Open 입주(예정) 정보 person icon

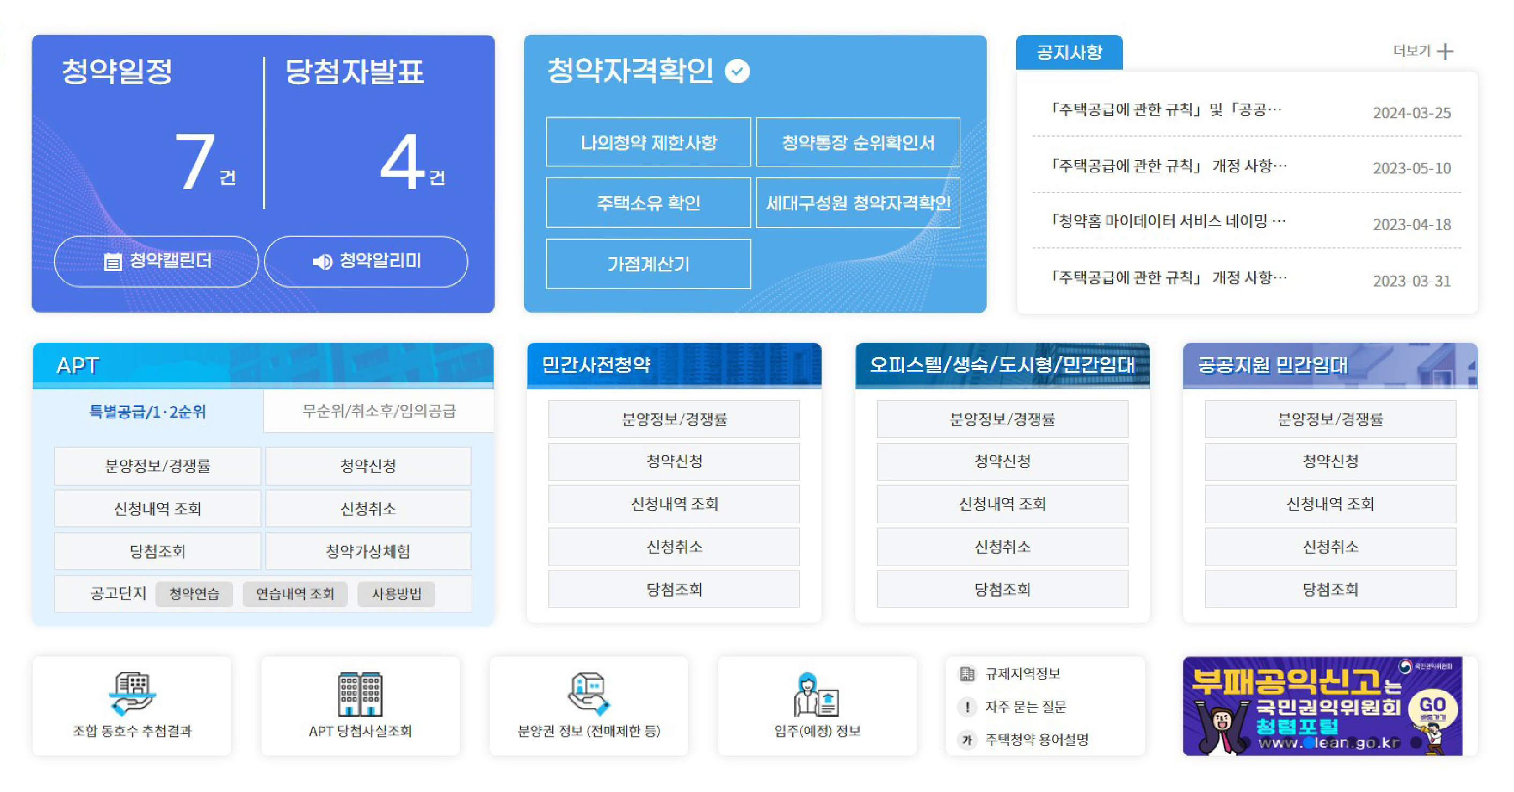pyautogui.click(x=816, y=695)
